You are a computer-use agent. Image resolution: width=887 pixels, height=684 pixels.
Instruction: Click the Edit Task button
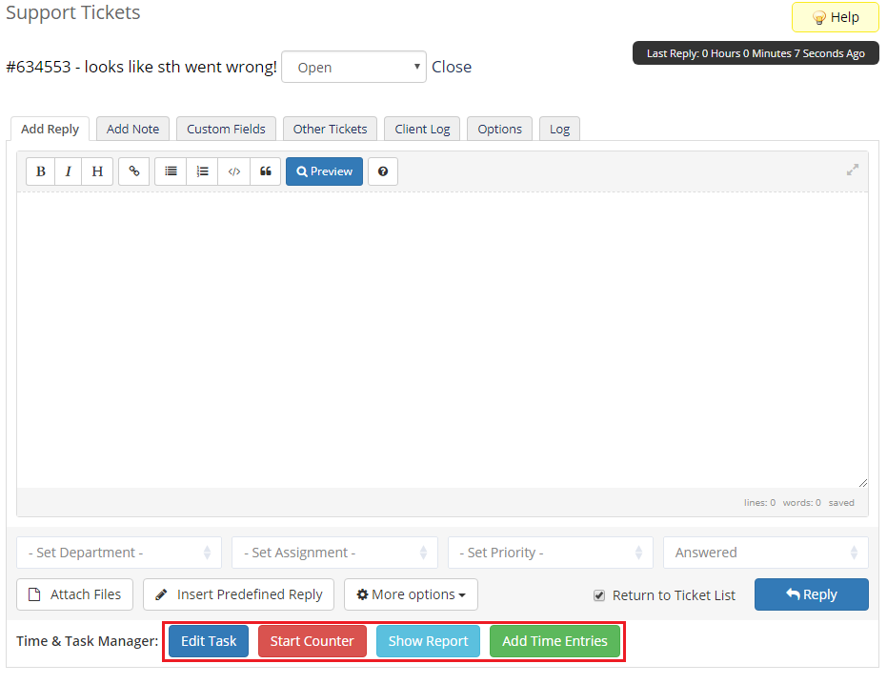209,641
